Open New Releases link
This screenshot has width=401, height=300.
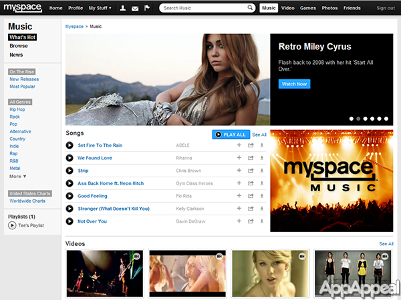(24, 79)
